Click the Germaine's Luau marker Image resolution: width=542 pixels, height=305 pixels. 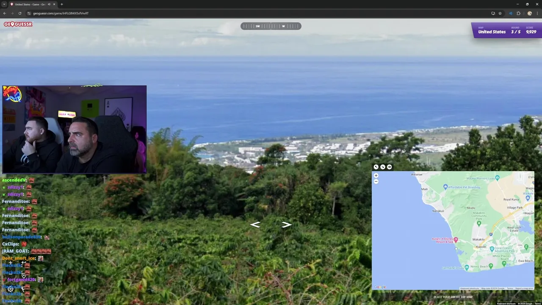(x=467, y=267)
